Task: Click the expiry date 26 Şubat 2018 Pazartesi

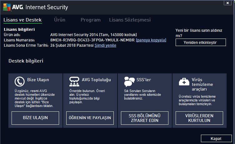Action: [x=72, y=45]
